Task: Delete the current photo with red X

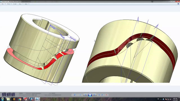Action: point(107,95)
